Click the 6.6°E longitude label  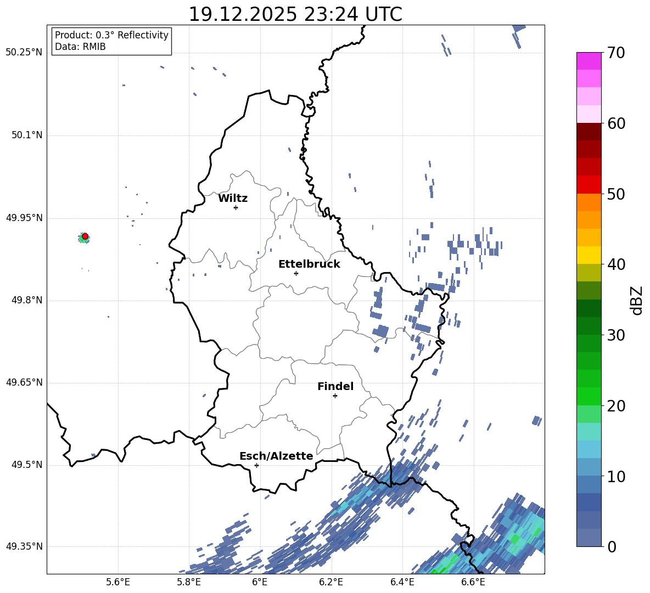pyautogui.click(x=473, y=582)
